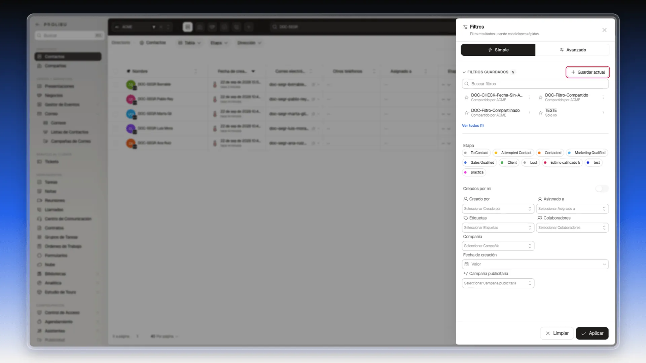Collapse the Filtros Guardados section

pyautogui.click(x=464, y=72)
